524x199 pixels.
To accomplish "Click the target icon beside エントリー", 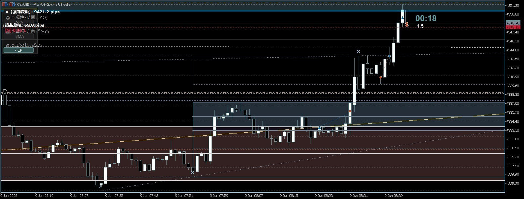I will click(x=8, y=45).
